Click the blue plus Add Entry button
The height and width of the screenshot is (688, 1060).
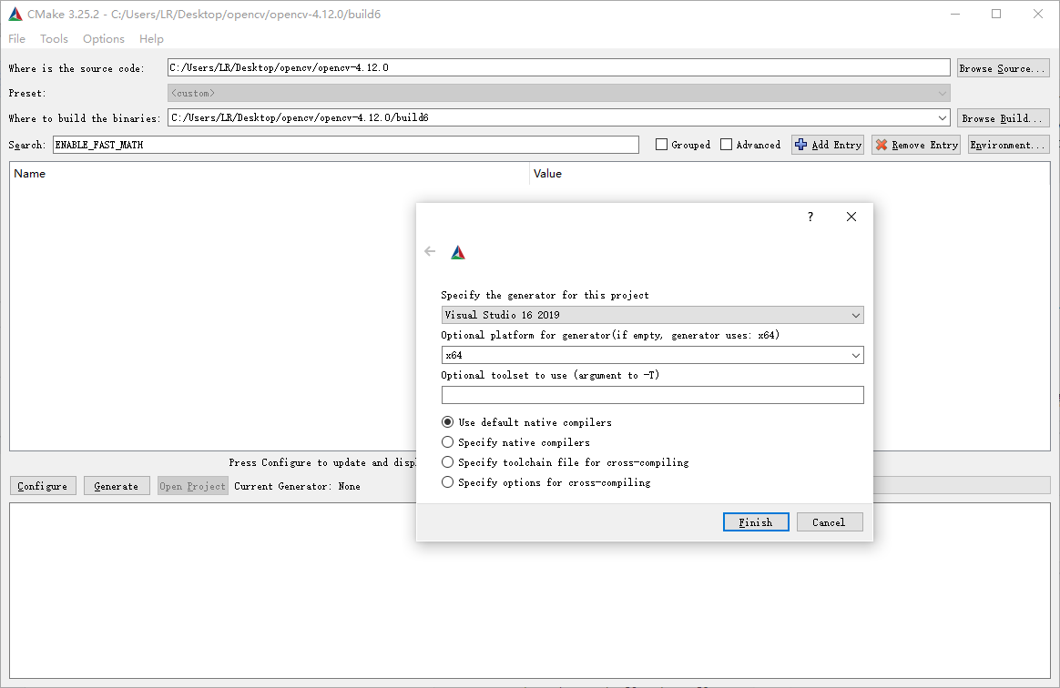click(x=828, y=145)
